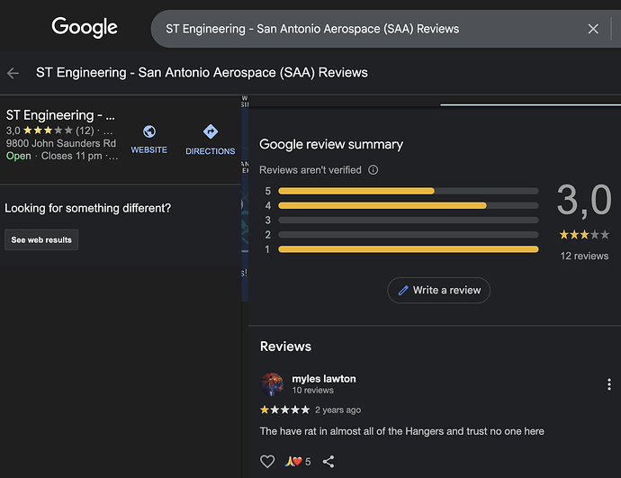Viewport: 621px width, 478px height.
Task: View myles lawton's profile picture
Action: 272,384
